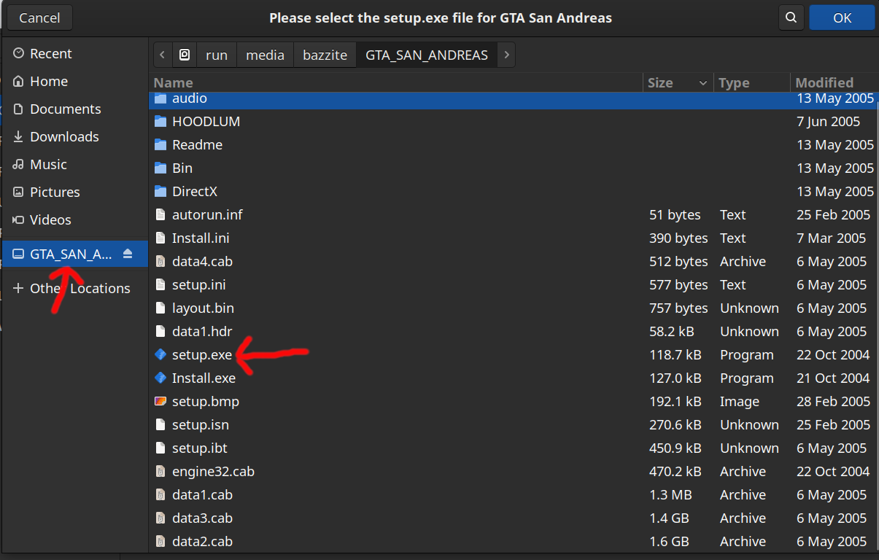Click the setup.exe program icon
The width and height of the screenshot is (879, 560).
click(x=160, y=354)
